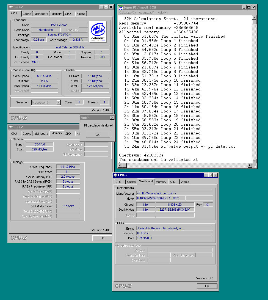Click the Southbridge 82371EB/MB field

coord(175,210)
